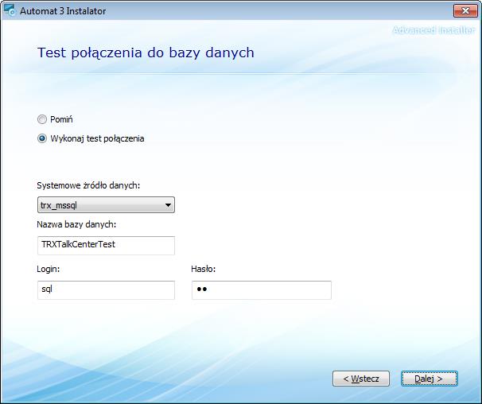
Task: Click the Nazwa bazy danych label
Action: click(76, 224)
